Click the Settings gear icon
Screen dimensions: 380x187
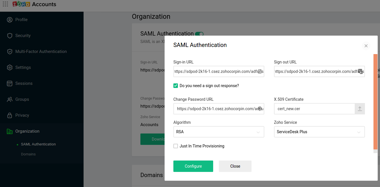point(10,67)
